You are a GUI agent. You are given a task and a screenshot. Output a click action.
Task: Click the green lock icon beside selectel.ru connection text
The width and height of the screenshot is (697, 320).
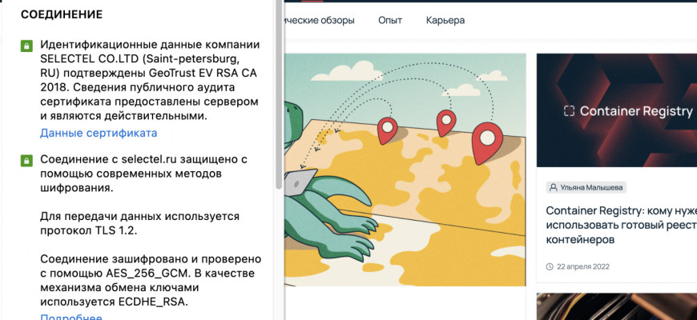[x=26, y=162]
